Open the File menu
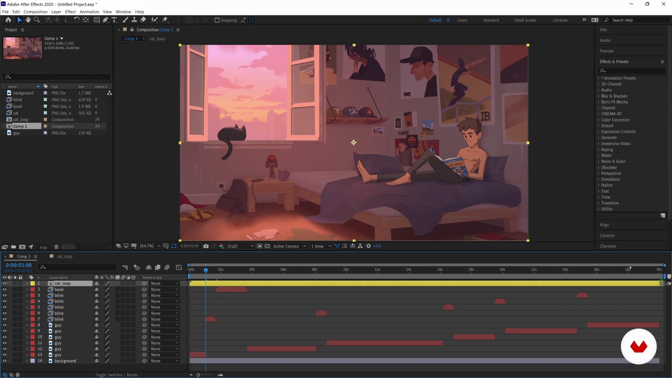The image size is (672, 378). (5, 12)
